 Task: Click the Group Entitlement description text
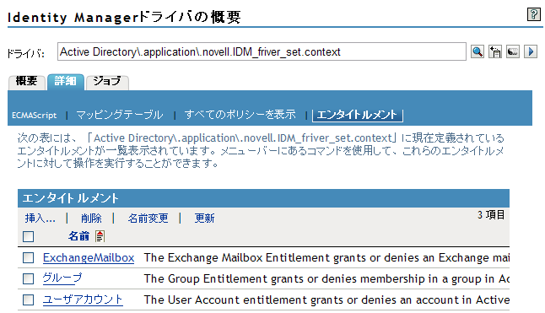[326, 278]
